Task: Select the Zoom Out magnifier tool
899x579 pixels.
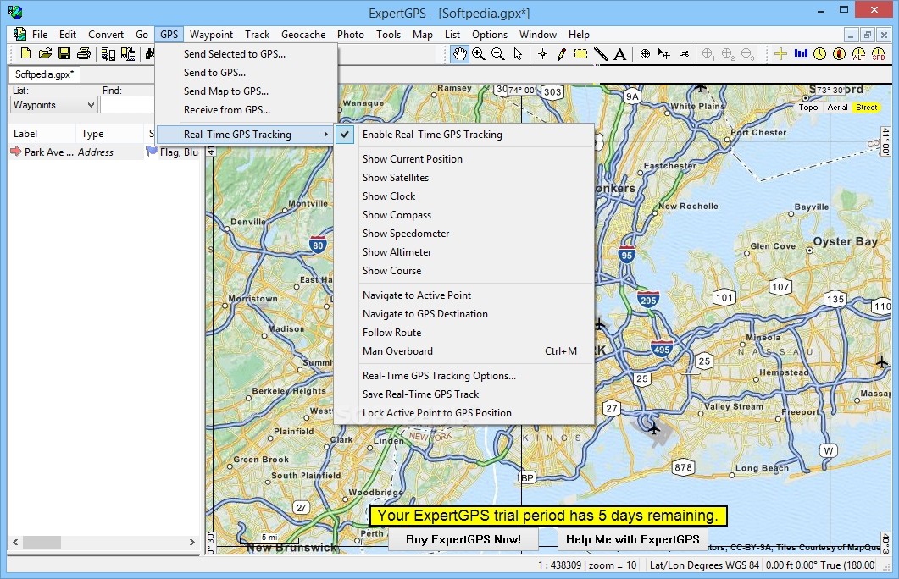Action: click(498, 54)
